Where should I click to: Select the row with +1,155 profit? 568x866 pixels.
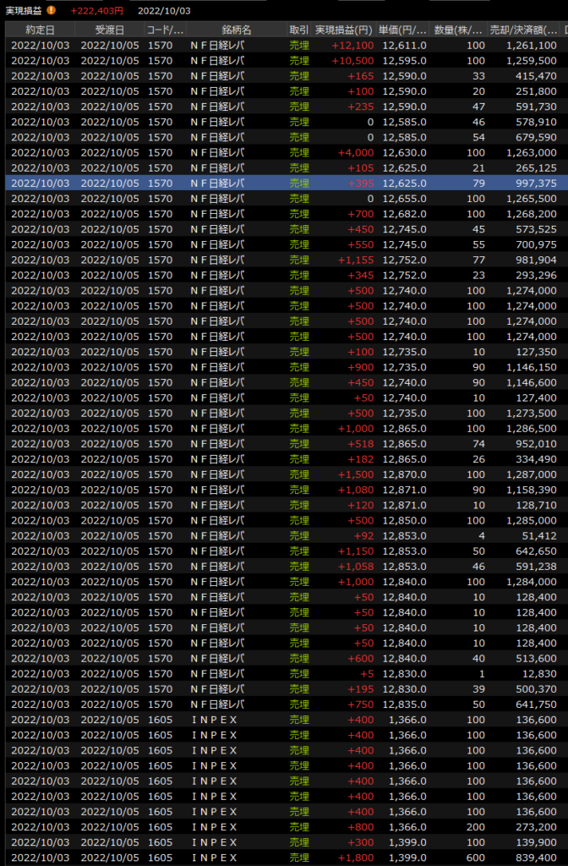(284, 260)
